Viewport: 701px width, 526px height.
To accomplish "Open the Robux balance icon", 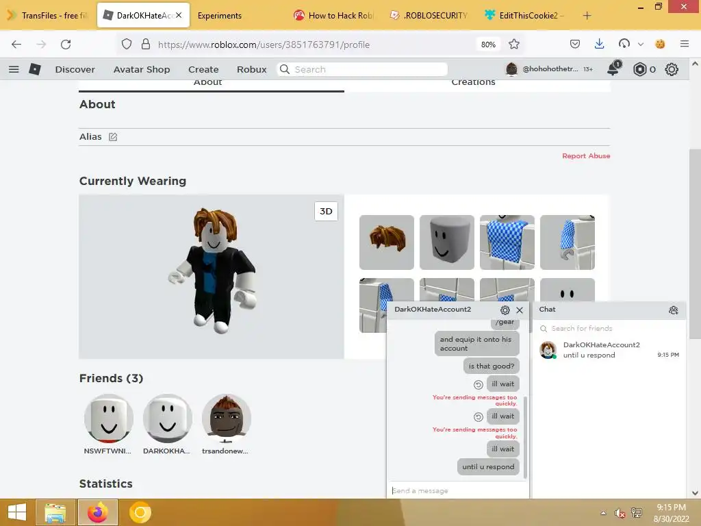I will click(x=640, y=69).
